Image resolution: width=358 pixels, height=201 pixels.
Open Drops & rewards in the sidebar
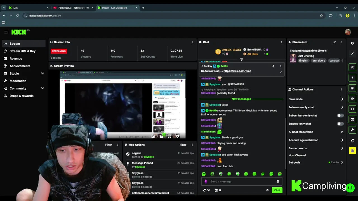[23, 96]
